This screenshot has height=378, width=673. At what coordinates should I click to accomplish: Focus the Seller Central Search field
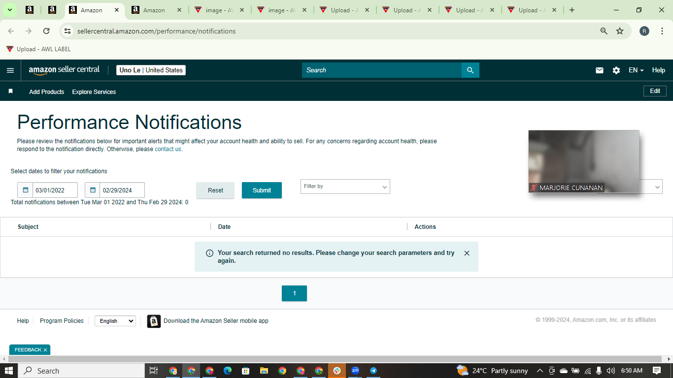(x=382, y=70)
